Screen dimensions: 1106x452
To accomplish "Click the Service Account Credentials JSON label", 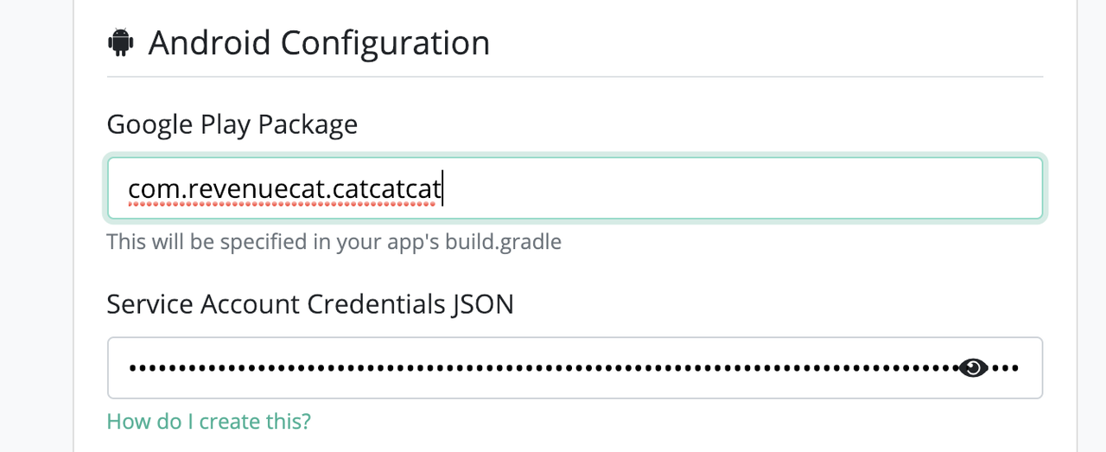I will tap(310, 304).
